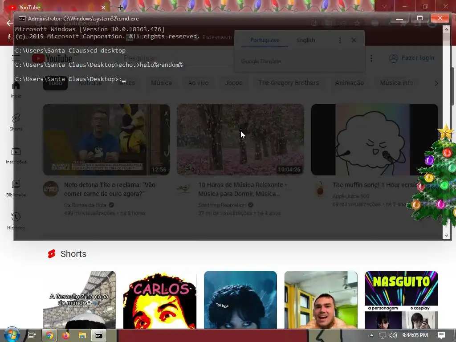Open Histórico in YouTube sidebar
456x342 pixels.
[16, 221]
